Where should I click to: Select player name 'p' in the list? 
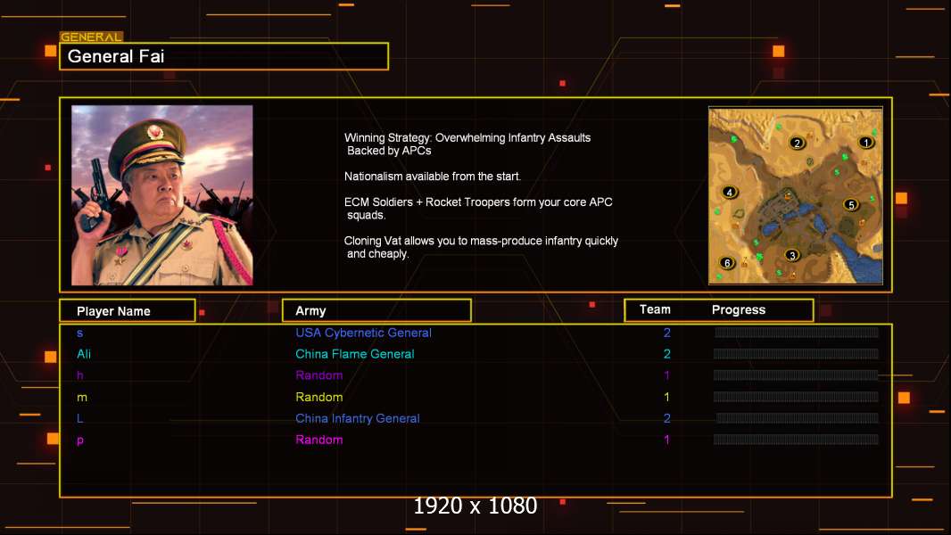click(x=80, y=440)
